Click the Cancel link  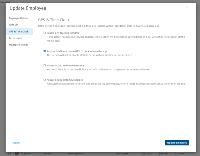click(16, 143)
